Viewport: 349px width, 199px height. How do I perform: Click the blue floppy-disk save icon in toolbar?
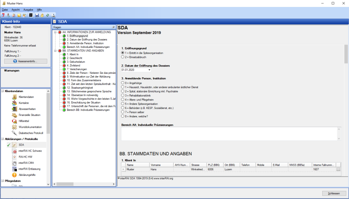[37, 15]
